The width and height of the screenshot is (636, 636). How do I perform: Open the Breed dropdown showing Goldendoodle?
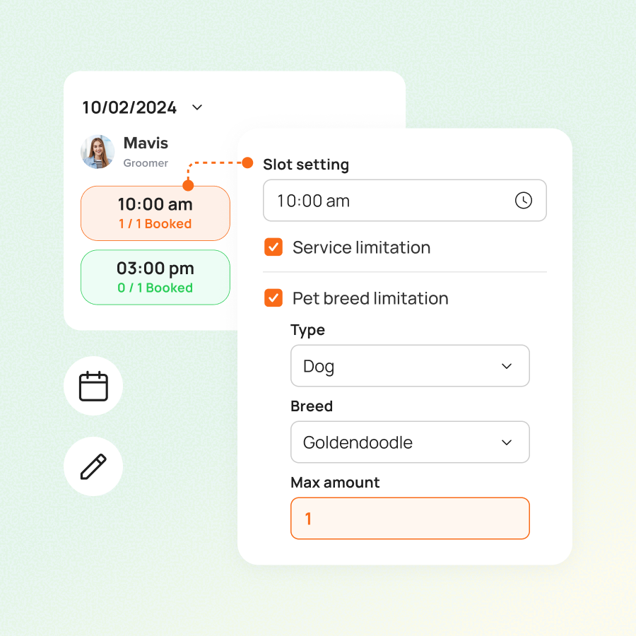(410, 442)
